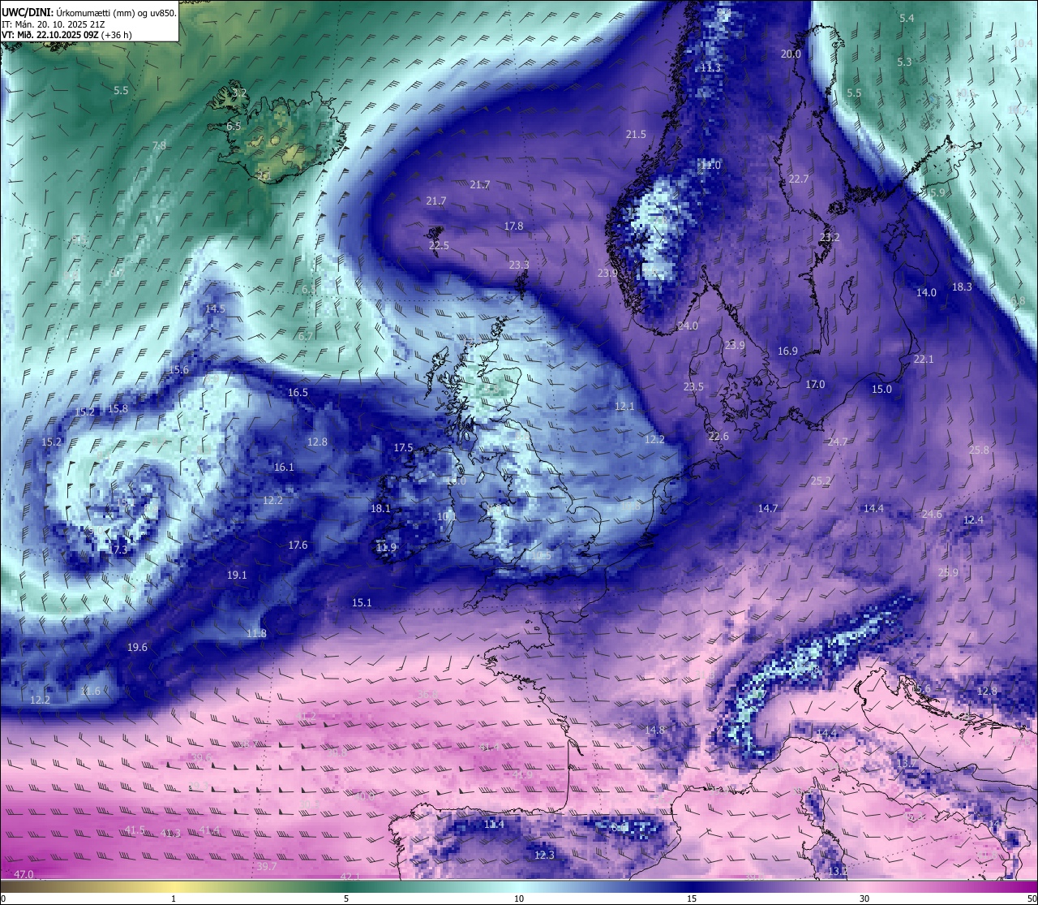Click the map value 5.3
This screenshot has width=1038, height=905.
pos(904,62)
